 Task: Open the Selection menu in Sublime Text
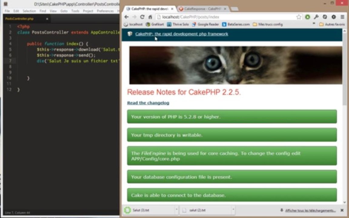pyautogui.click(x=29, y=11)
